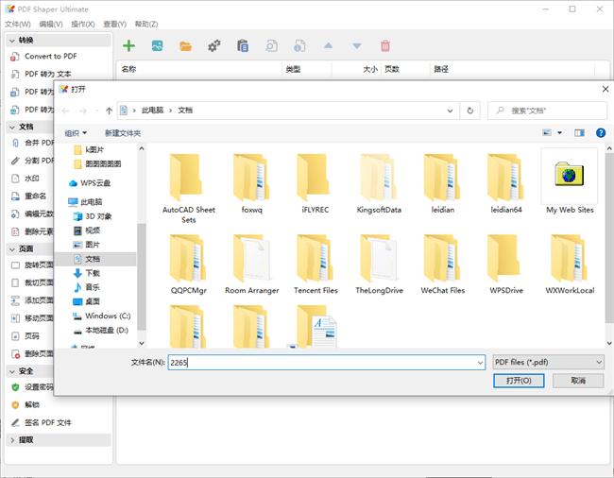Toggle the preview pane icon
Screen dimensions: 614x478
pos(580,133)
